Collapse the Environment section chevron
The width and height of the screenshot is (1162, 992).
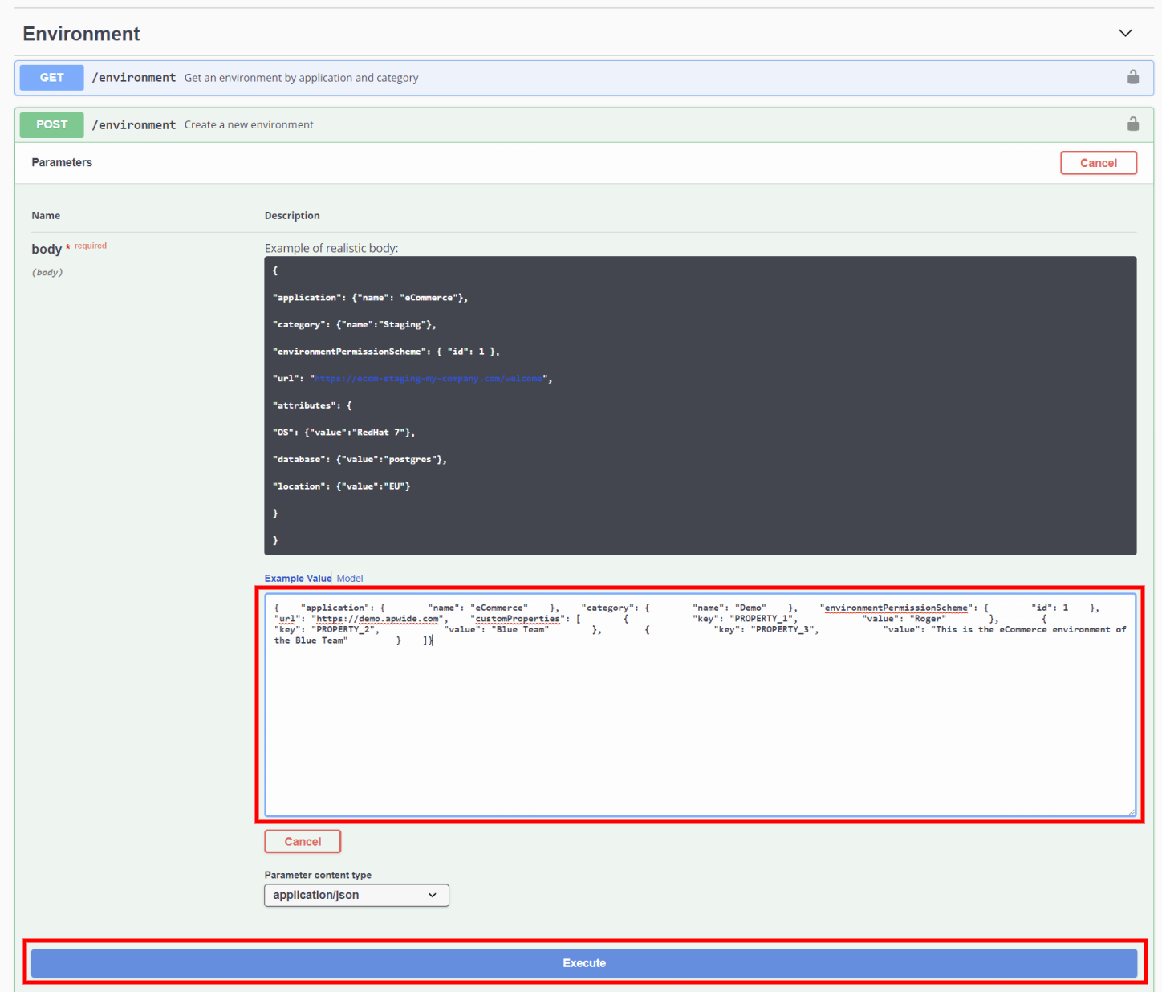pyautogui.click(x=1125, y=33)
